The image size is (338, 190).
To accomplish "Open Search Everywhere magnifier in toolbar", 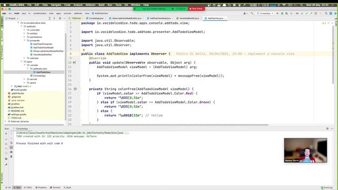I will pyautogui.click(x=326, y=13).
